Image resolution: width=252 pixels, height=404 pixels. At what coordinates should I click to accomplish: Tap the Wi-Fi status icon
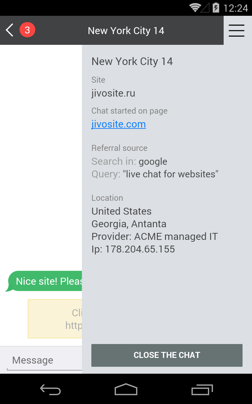tap(195, 8)
